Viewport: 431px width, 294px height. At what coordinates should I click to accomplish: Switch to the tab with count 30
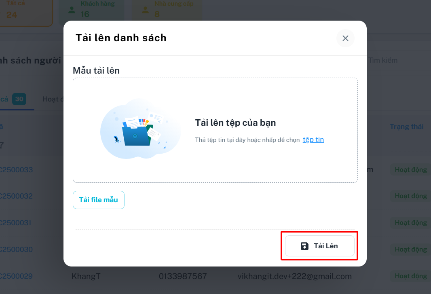click(x=13, y=99)
